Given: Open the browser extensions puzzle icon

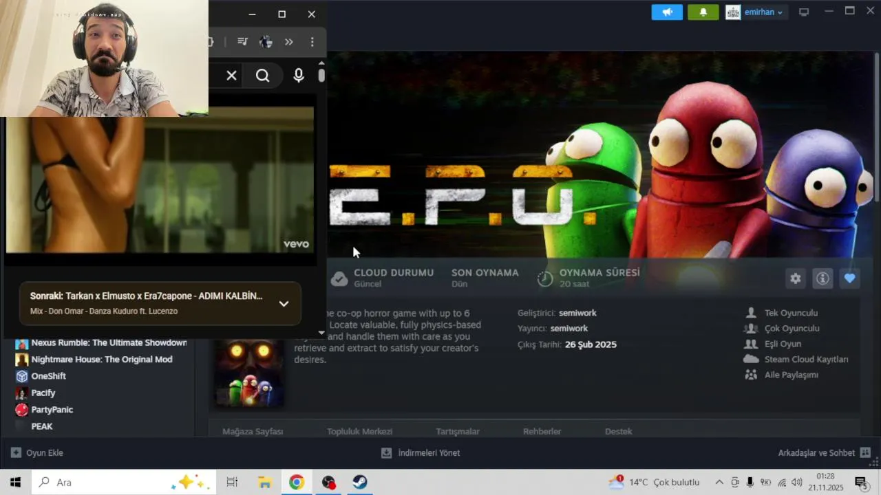Looking at the screenshot, I should pos(211,42).
